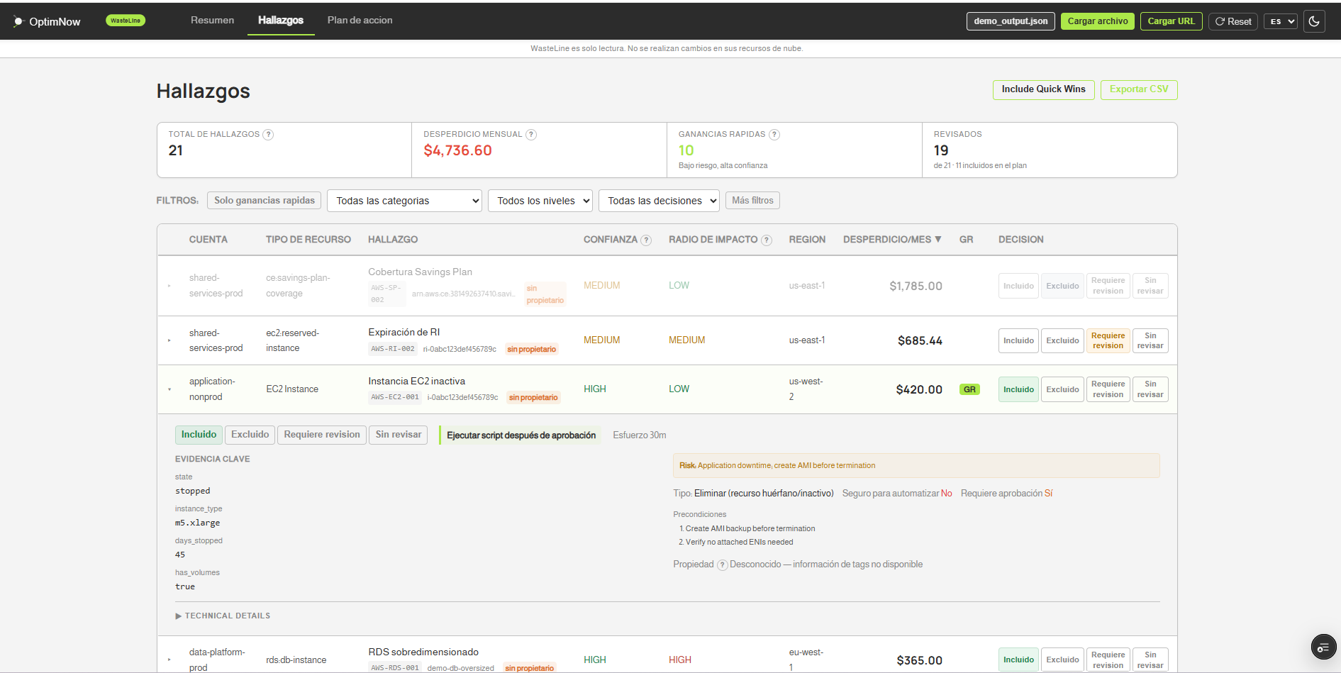Screen dimensions: 1341x673
Task: Open the Todas las categorias dropdown
Action: (x=404, y=201)
